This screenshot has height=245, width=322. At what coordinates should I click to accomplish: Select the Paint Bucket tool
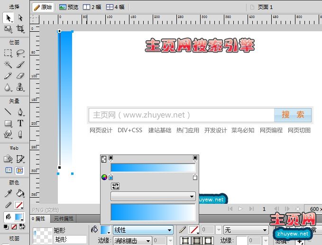(x=20, y=193)
